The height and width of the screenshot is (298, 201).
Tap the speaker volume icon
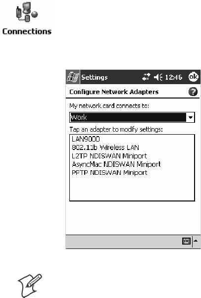point(158,77)
